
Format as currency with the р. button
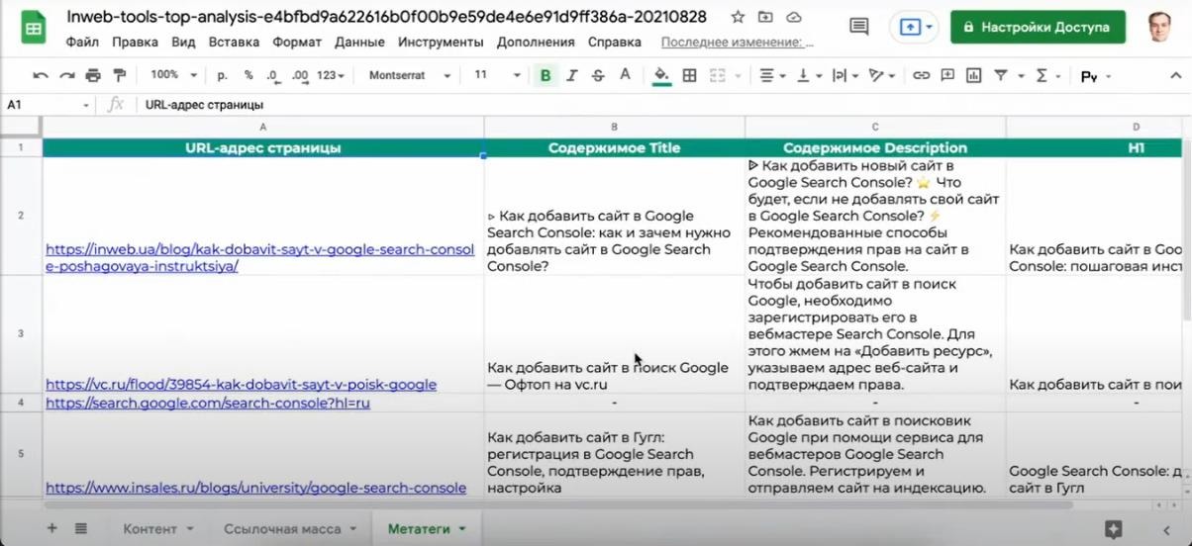[x=223, y=75]
